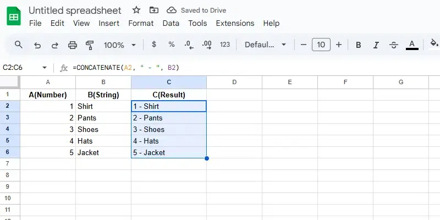Print the spreadsheet
The width and height of the screenshot is (440, 220).
tap(73, 45)
